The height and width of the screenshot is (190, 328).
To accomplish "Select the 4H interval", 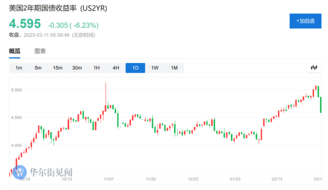I will 116,68.
